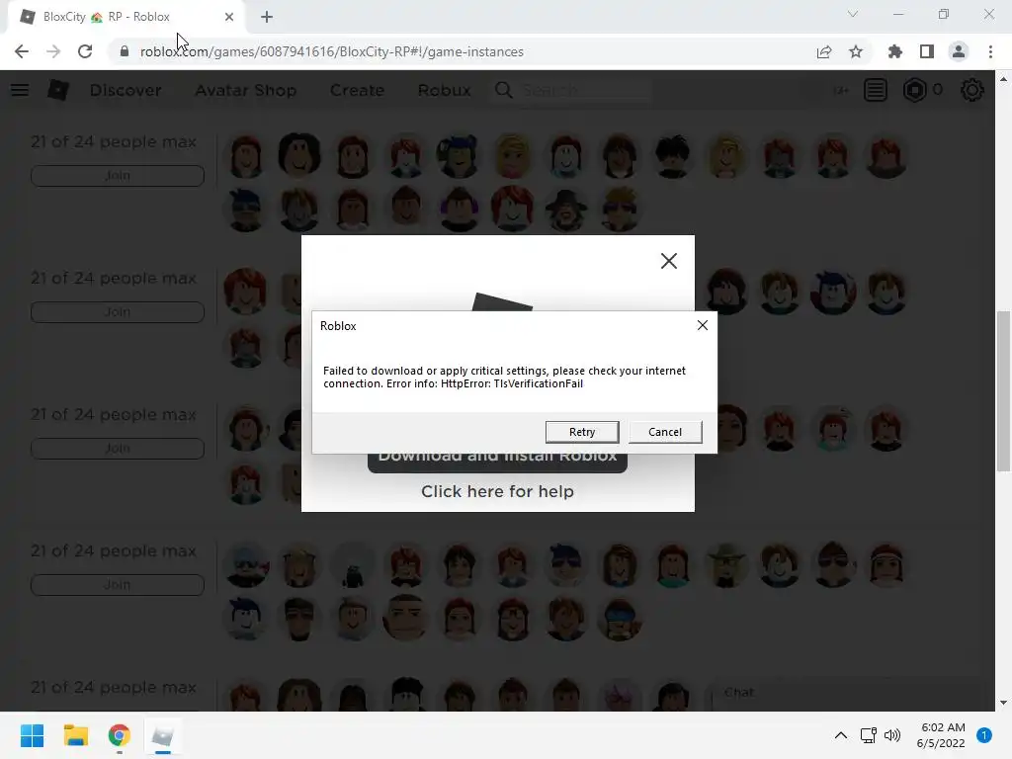Click the Roblox search magnifier icon
1012x759 pixels.
coord(504,90)
